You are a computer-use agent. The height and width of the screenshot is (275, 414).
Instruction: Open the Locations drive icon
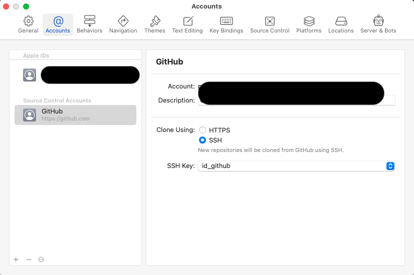tap(341, 21)
